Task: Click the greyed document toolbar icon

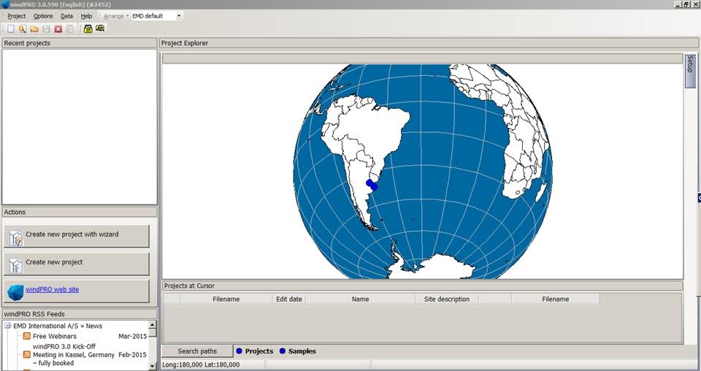Action: coord(70,28)
